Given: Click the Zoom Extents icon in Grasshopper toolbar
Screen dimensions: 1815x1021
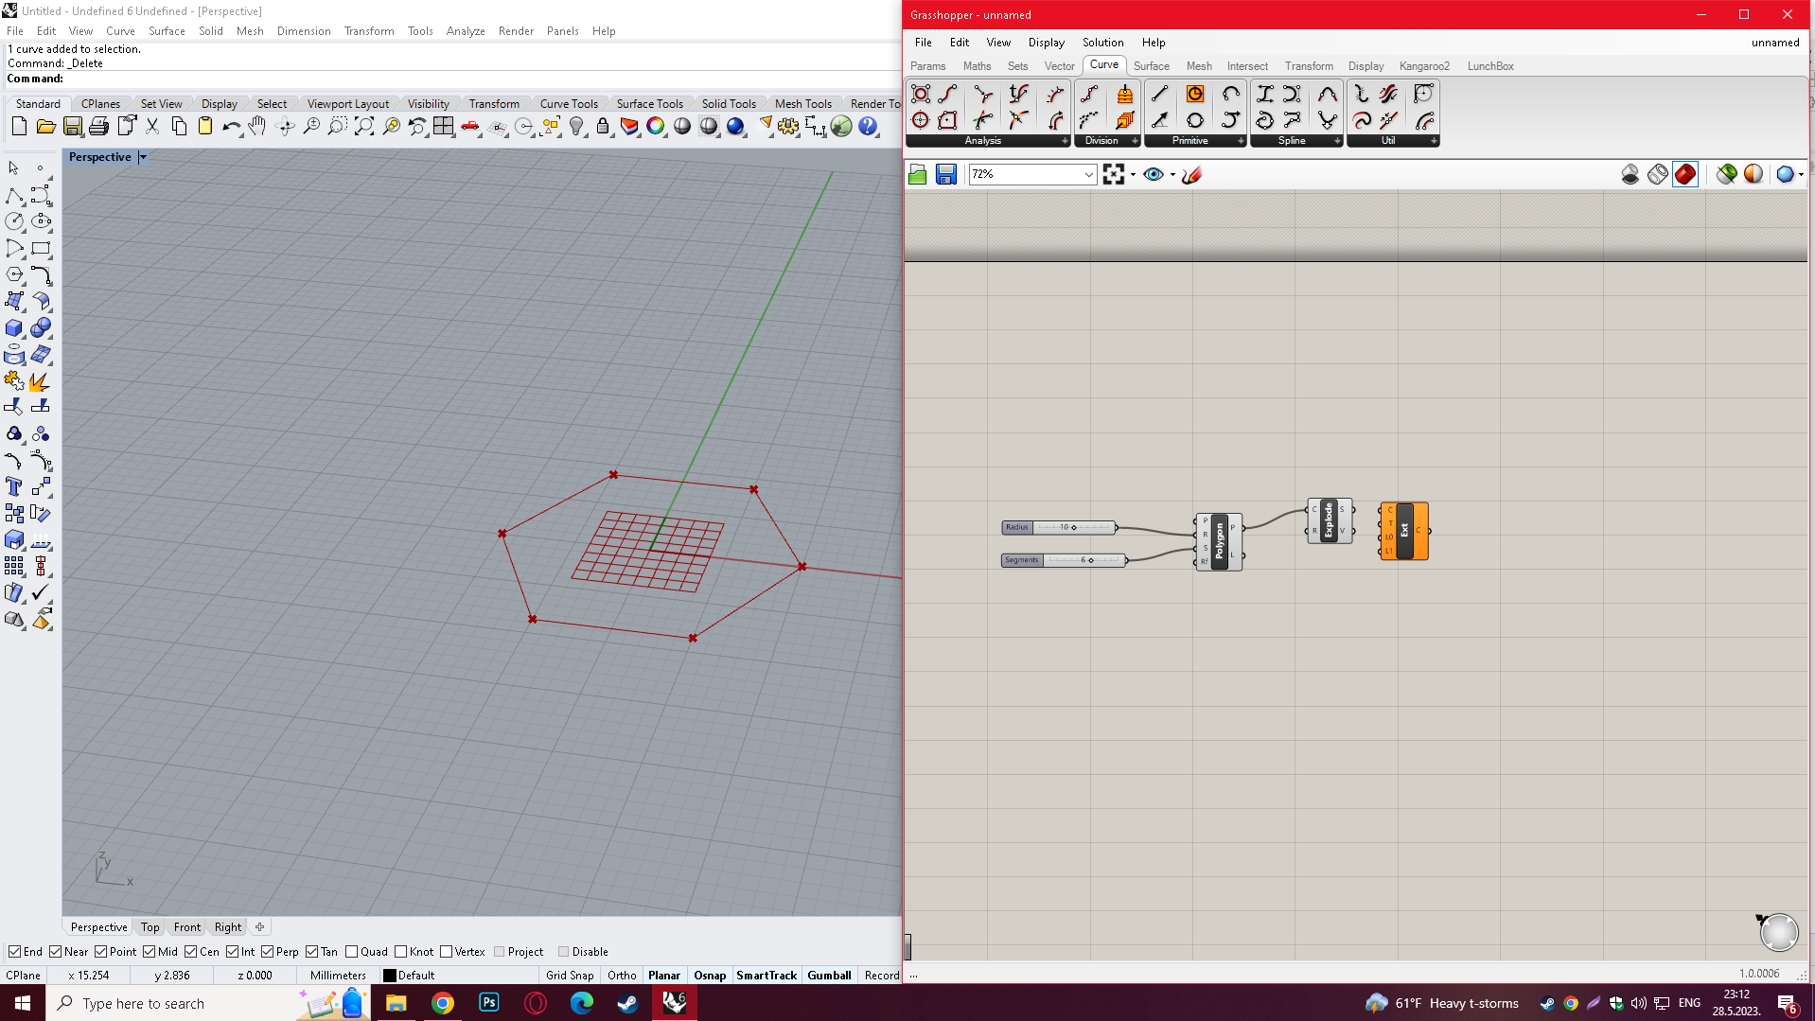Looking at the screenshot, I should 1114,174.
